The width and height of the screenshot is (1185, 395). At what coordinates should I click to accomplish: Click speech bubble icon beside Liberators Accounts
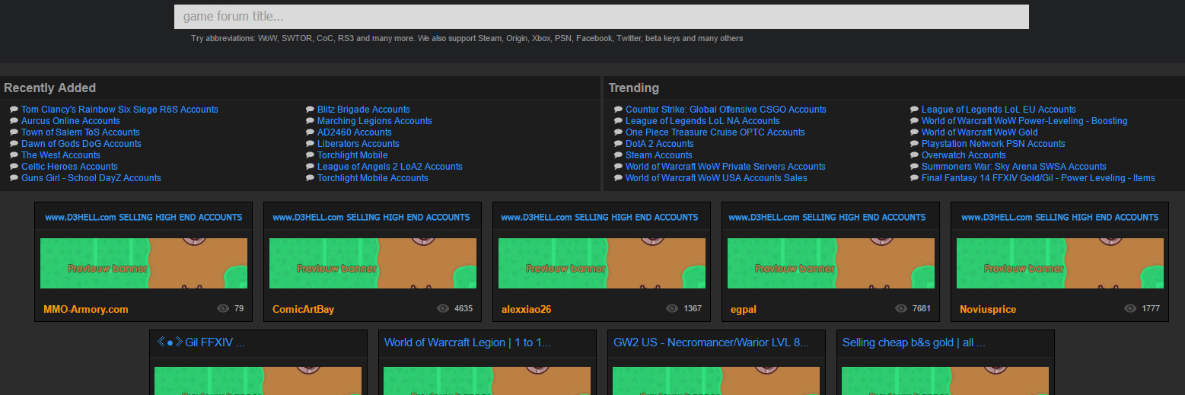[x=311, y=144]
